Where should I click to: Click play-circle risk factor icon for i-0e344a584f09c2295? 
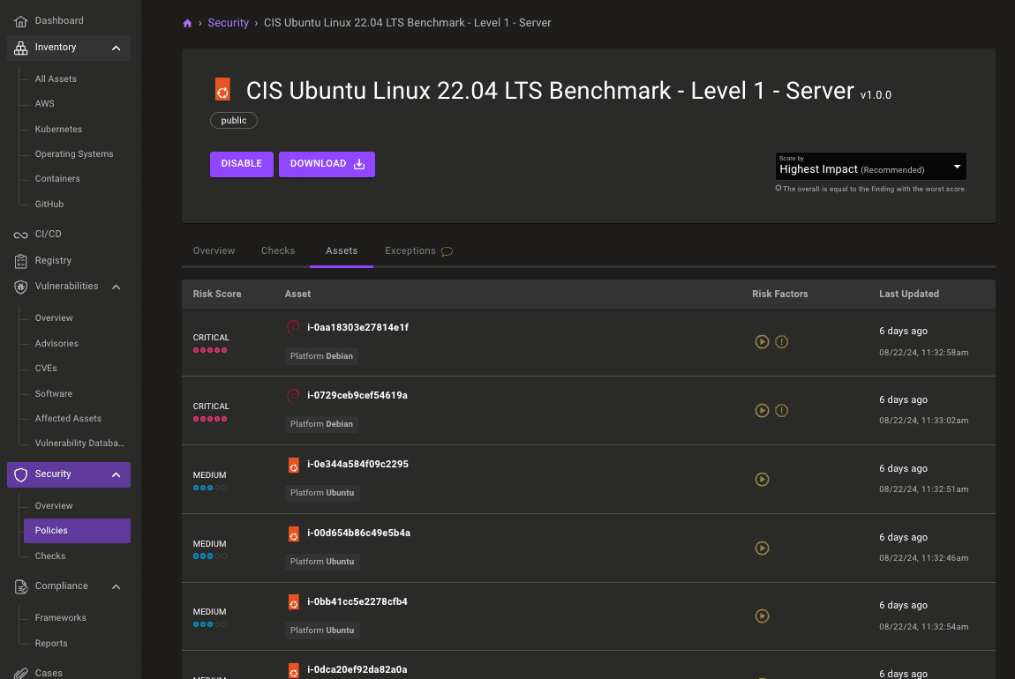coord(763,479)
